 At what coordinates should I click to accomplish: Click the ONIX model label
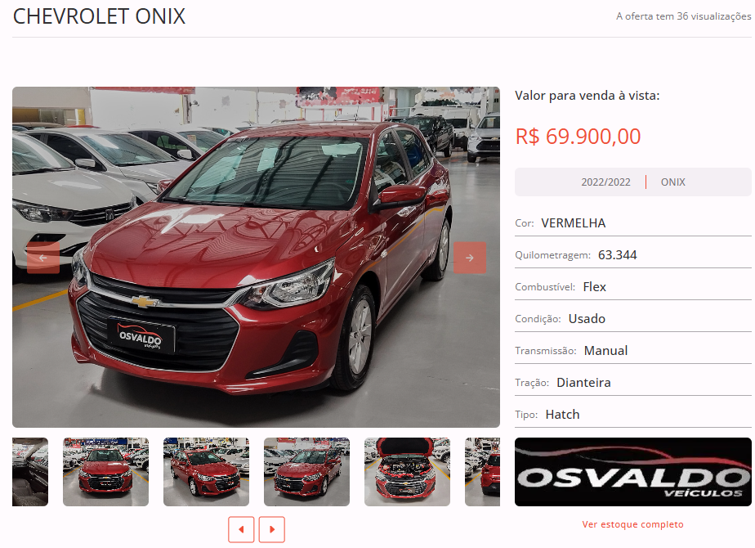tap(672, 182)
